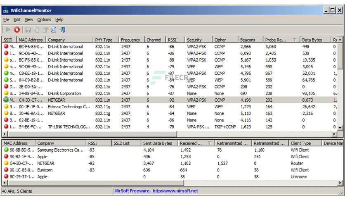Image resolution: width=345 pixels, height=200 pixels.
Task: Click red icon of Apple client 8C-29-37-1
Action: [x=6, y=176]
